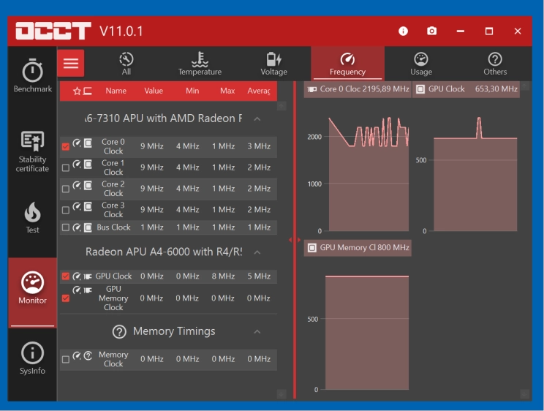Click the star favorite column header icon
This screenshot has height=411, width=544.
[x=77, y=91]
